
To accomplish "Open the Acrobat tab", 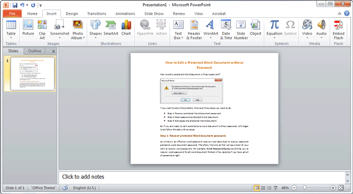I will [219, 14].
